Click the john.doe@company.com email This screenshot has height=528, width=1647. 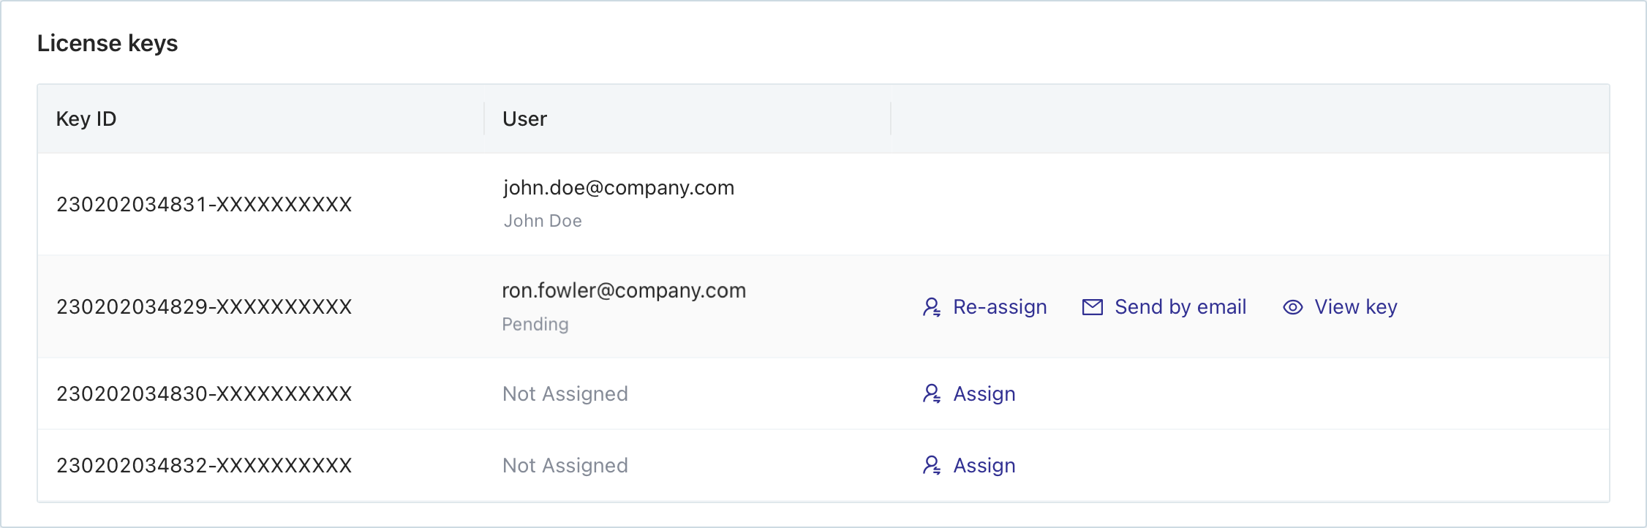tap(618, 188)
